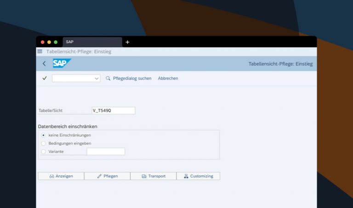Viewport: 353px width, 208px height.
Task: Click header title 'Tabellensicht-Pflege: Einstieg' on right
Action: pos(280,64)
